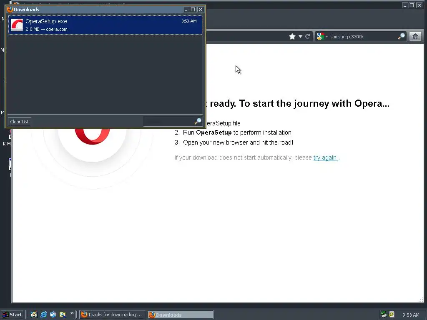Image resolution: width=427 pixels, height=320 pixels.
Task: Click the 9:53 AM timestamp of the download
Action: tap(189, 21)
